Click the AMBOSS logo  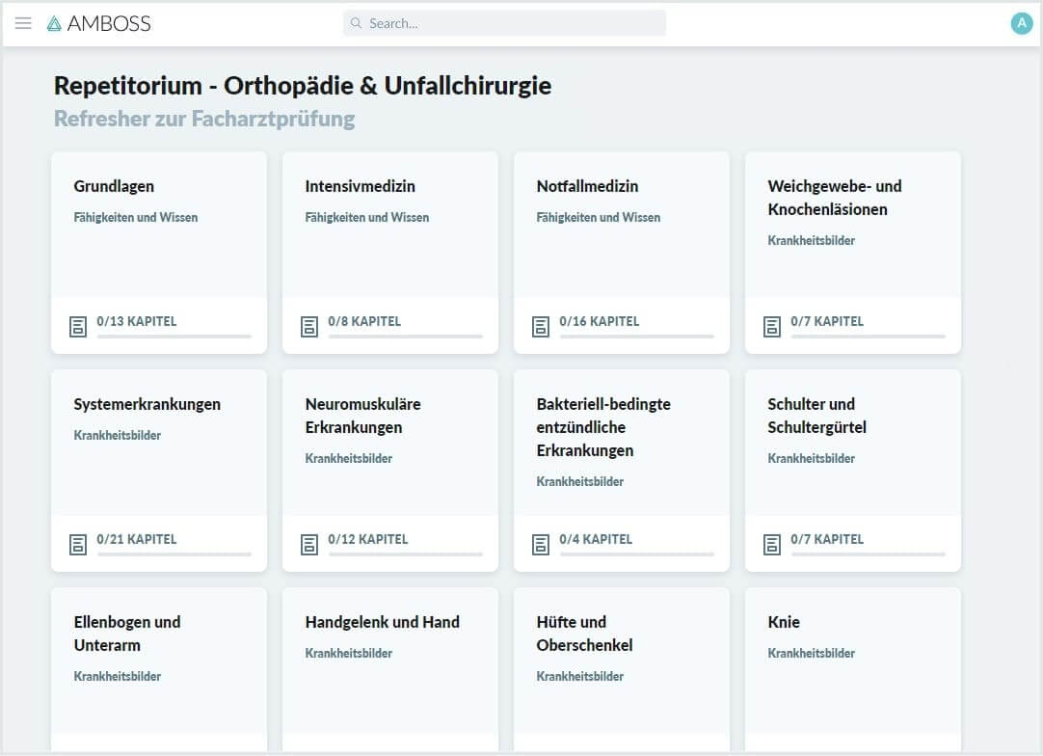click(x=99, y=23)
